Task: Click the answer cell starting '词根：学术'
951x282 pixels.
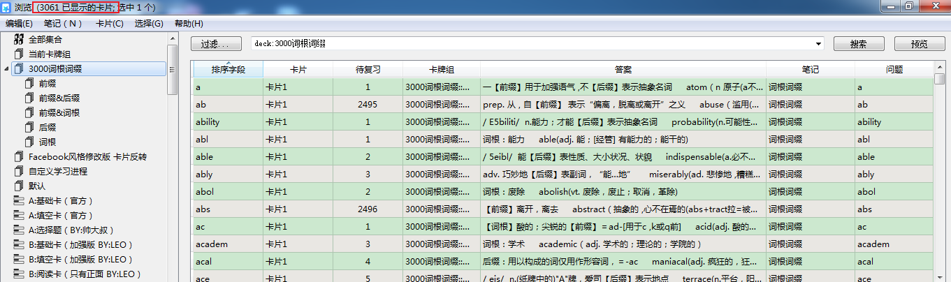Action: (x=623, y=244)
